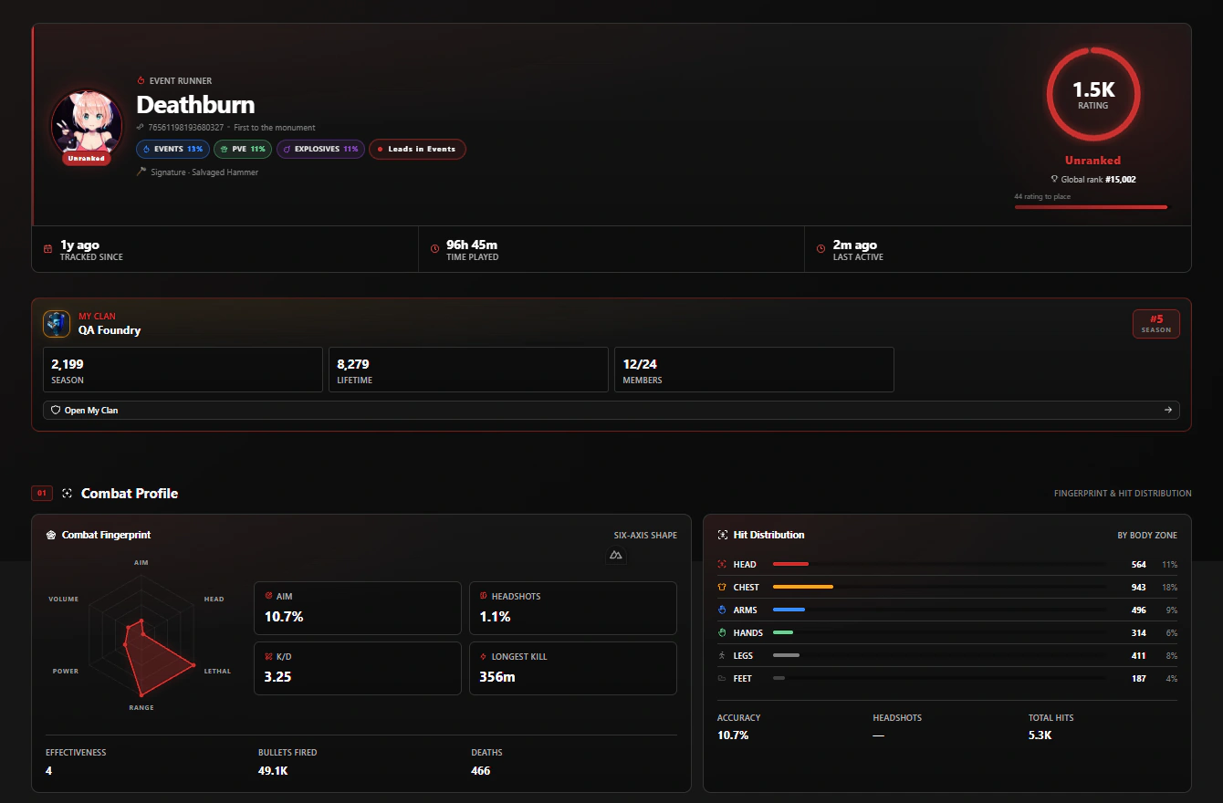Click the triangle icon under Six-Axis Shape
The width and height of the screenshot is (1223, 803).
616,555
